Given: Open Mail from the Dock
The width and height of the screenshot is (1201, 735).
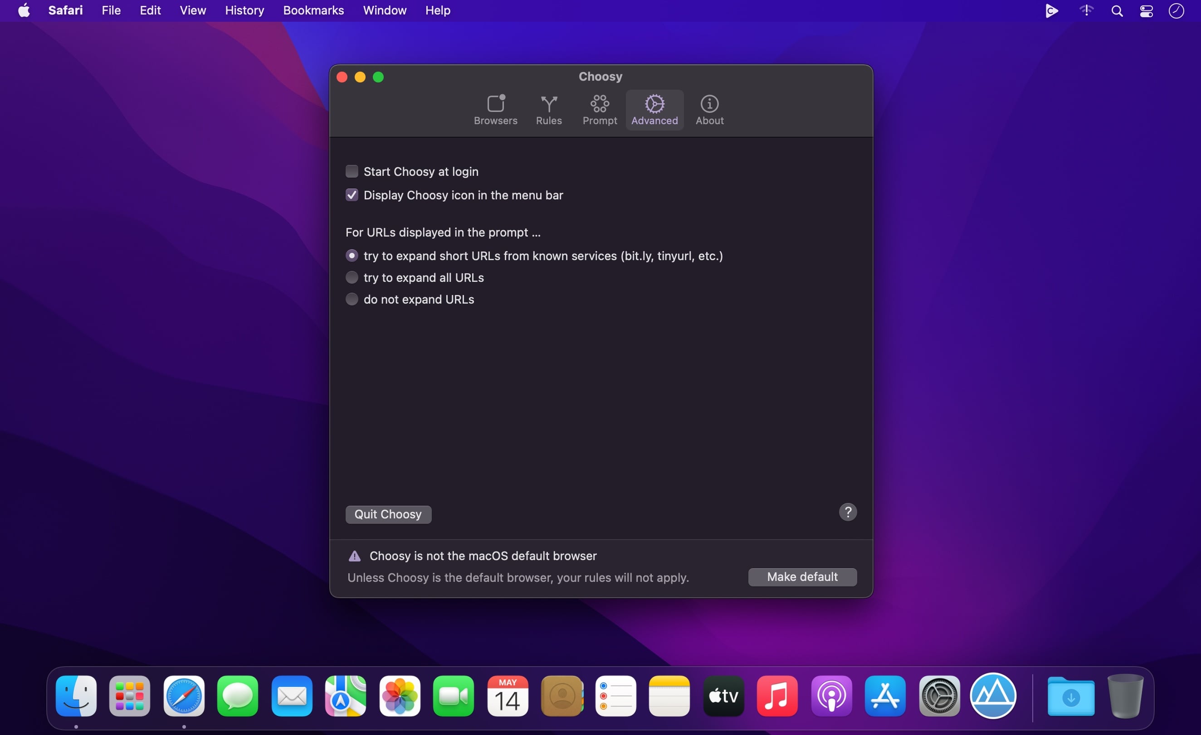Looking at the screenshot, I should 292,696.
